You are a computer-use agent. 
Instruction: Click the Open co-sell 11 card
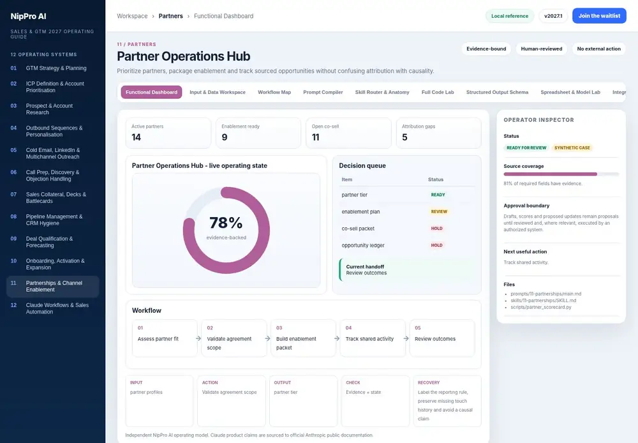click(348, 133)
